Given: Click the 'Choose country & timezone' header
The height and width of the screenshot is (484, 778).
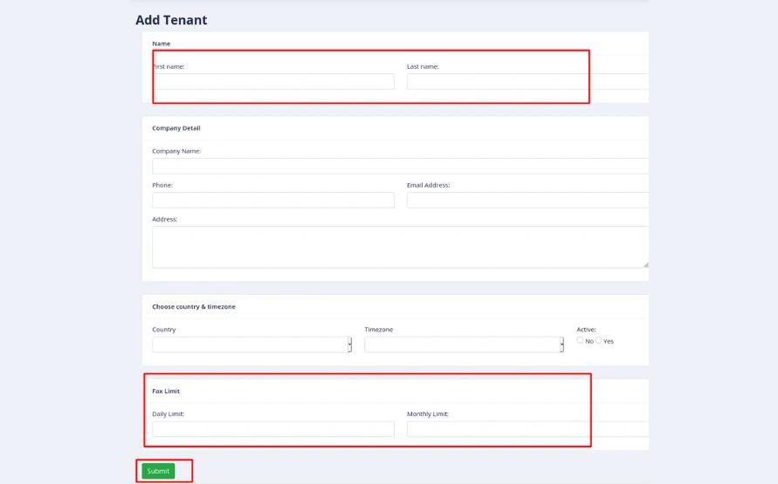Looking at the screenshot, I should (x=194, y=307).
